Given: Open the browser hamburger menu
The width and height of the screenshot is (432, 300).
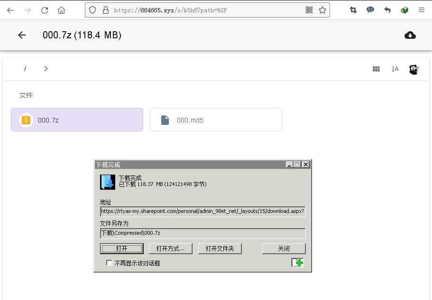Looking at the screenshot, I should click(x=421, y=10).
